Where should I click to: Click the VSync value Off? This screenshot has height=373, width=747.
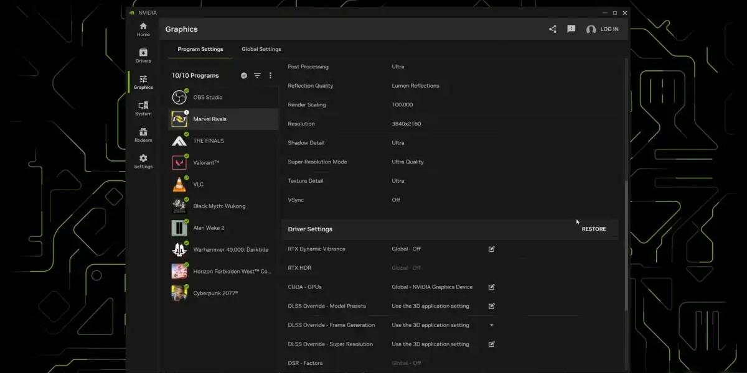396,200
